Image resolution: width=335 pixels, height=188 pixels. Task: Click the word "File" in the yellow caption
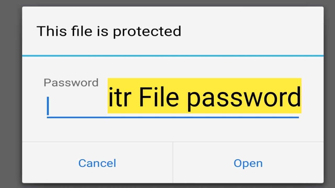pos(159,97)
